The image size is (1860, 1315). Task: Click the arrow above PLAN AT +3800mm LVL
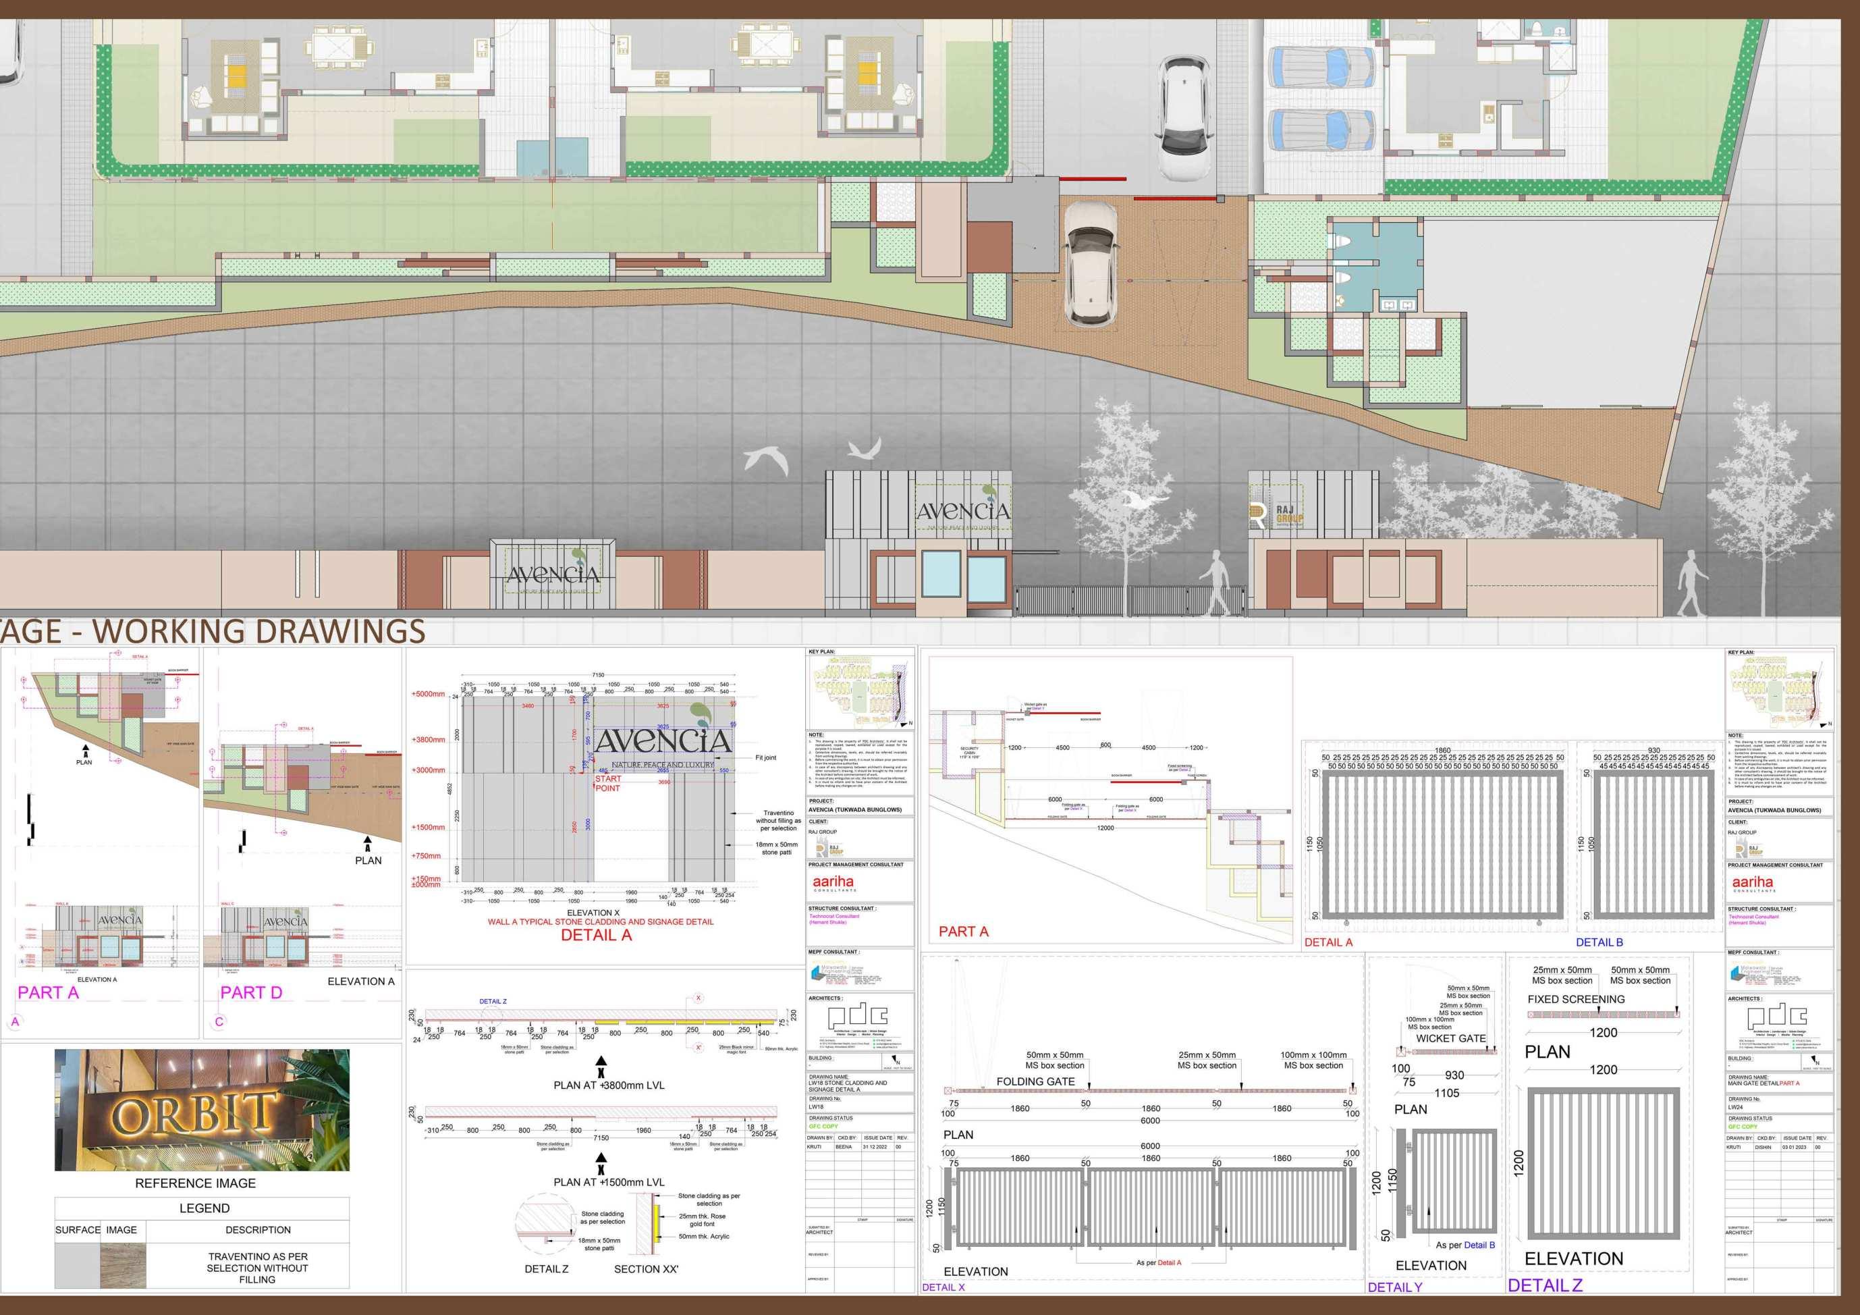tap(600, 1065)
